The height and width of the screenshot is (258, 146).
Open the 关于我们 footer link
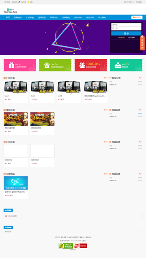pyautogui.click(x=57, y=237)
